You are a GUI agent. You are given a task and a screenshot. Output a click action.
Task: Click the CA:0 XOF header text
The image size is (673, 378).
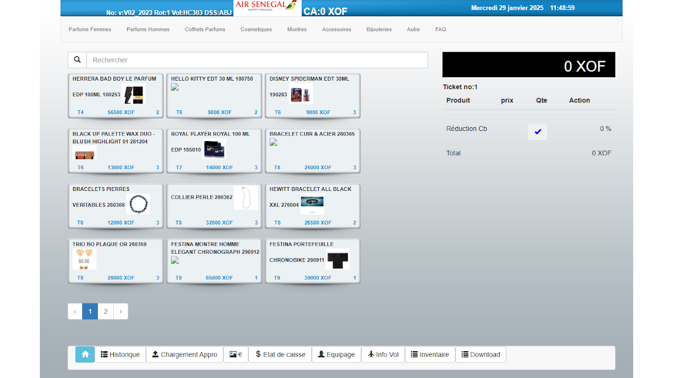(x=325, y=11)
